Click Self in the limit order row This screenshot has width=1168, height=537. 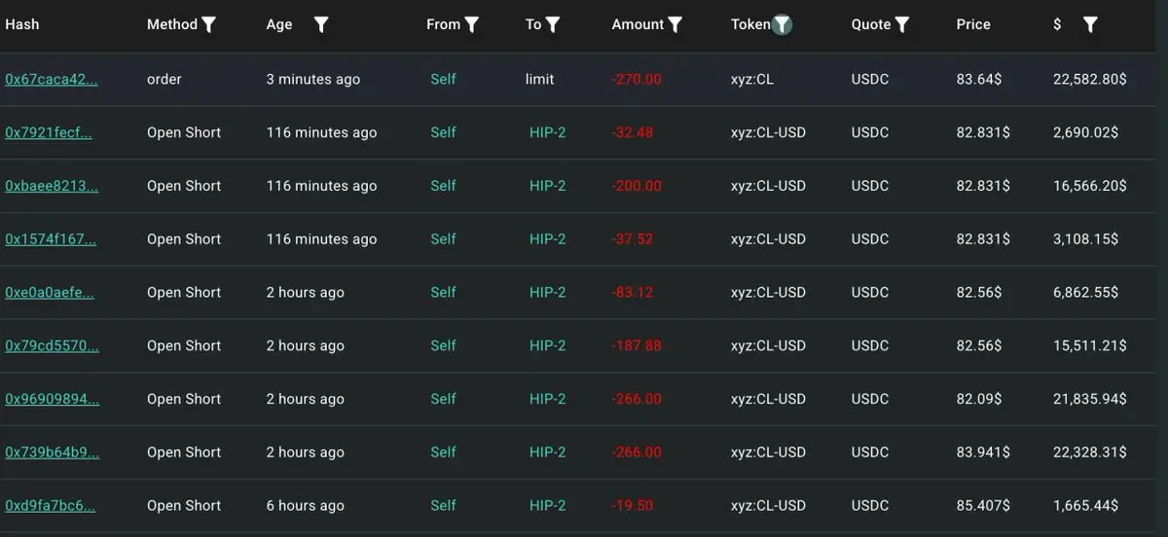pos(443,80)
